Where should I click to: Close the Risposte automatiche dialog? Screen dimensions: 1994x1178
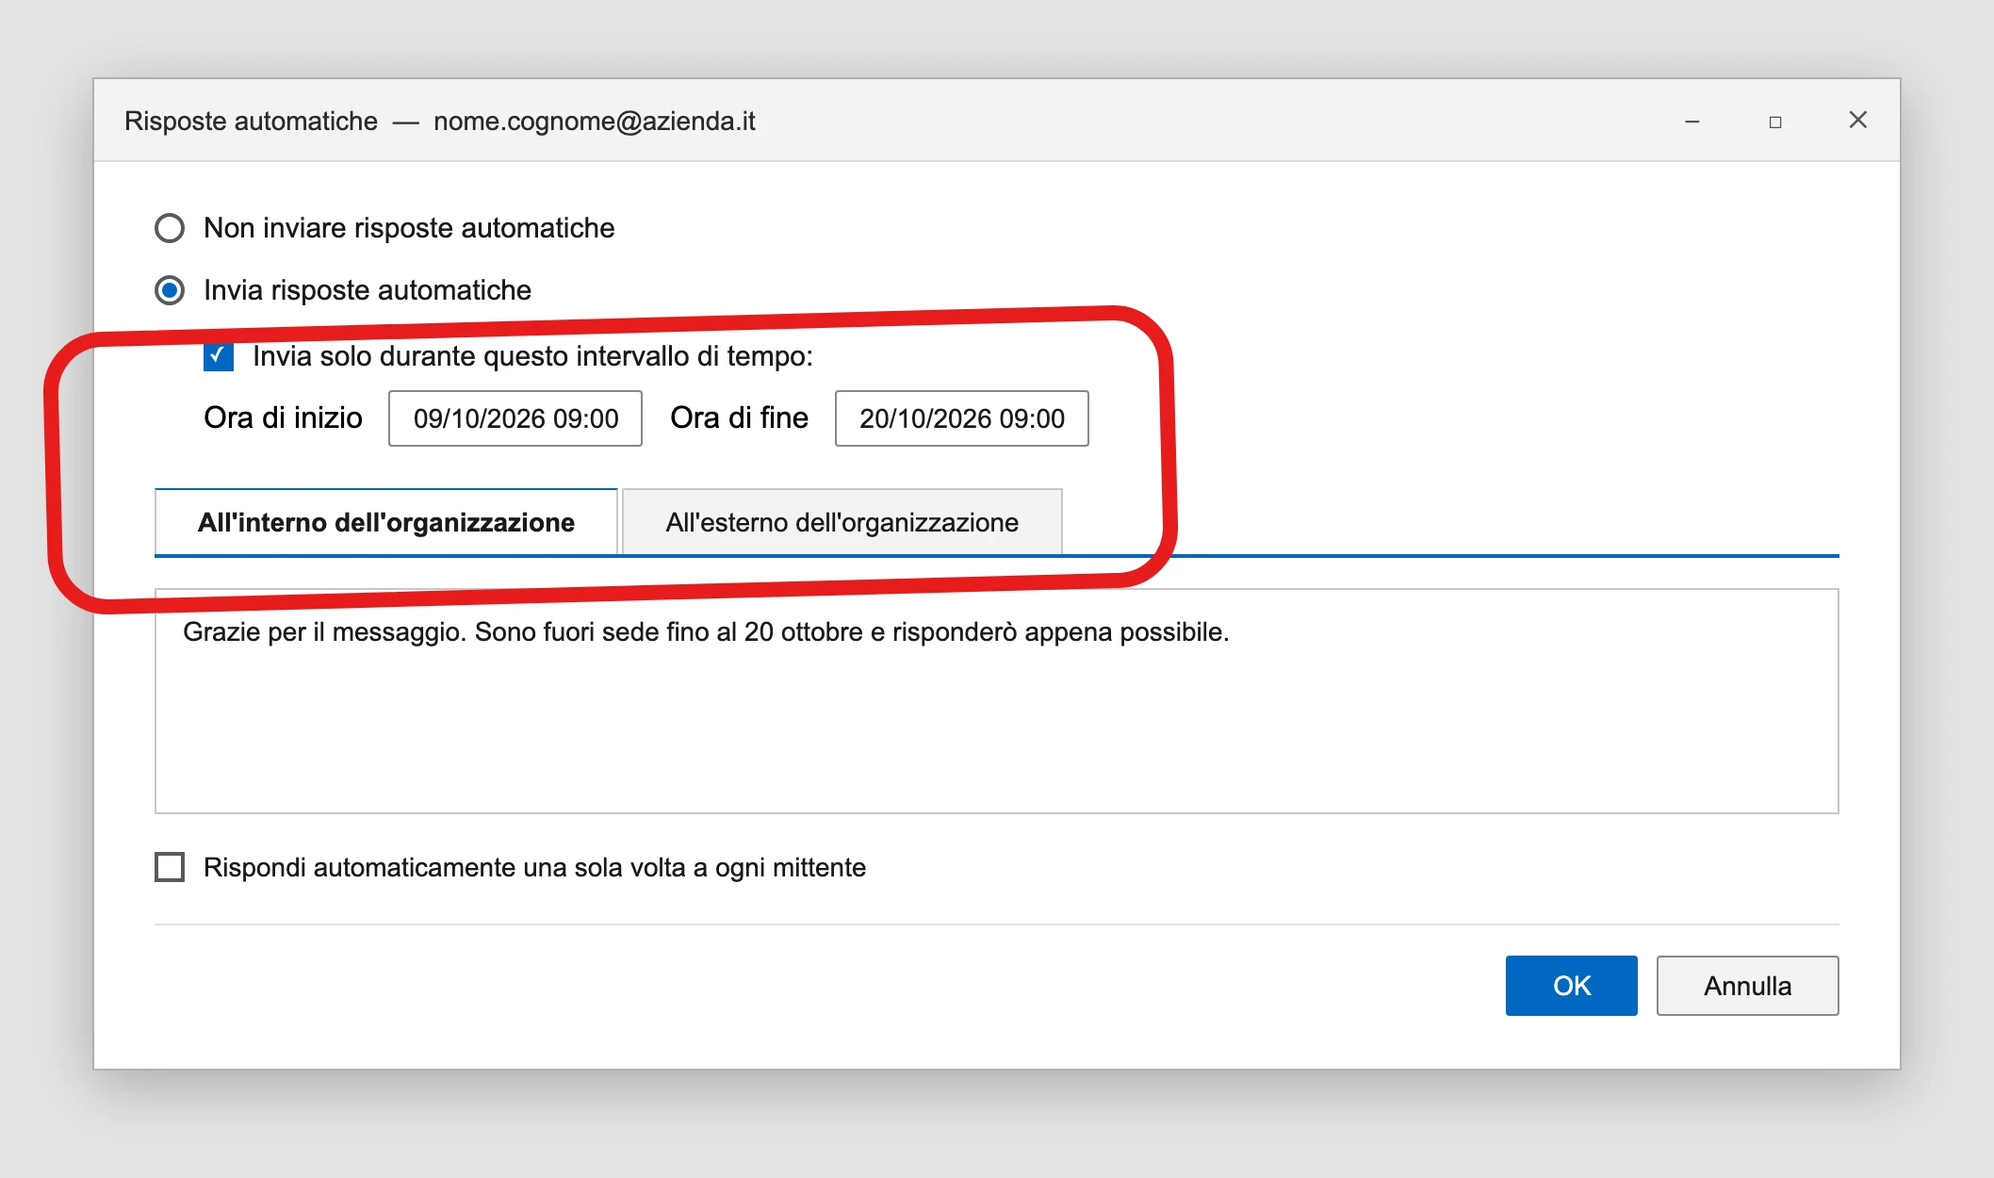pos(1858,120)
